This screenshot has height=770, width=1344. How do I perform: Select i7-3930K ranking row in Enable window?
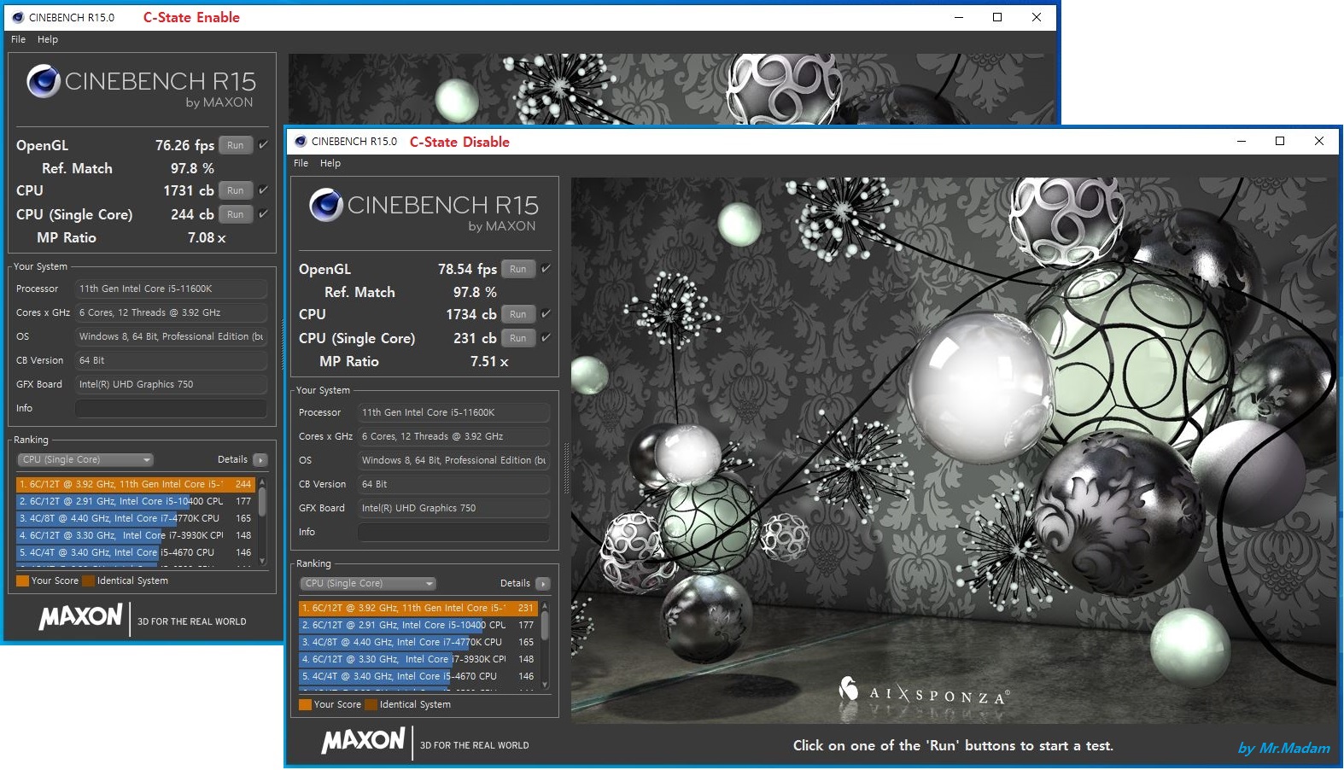coord(136,536)
